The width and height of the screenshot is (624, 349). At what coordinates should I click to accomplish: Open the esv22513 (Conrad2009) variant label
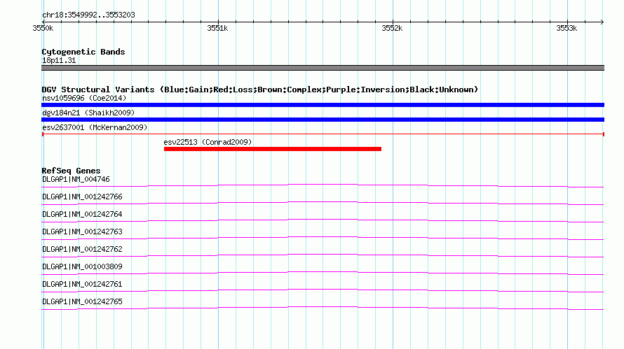208,142
